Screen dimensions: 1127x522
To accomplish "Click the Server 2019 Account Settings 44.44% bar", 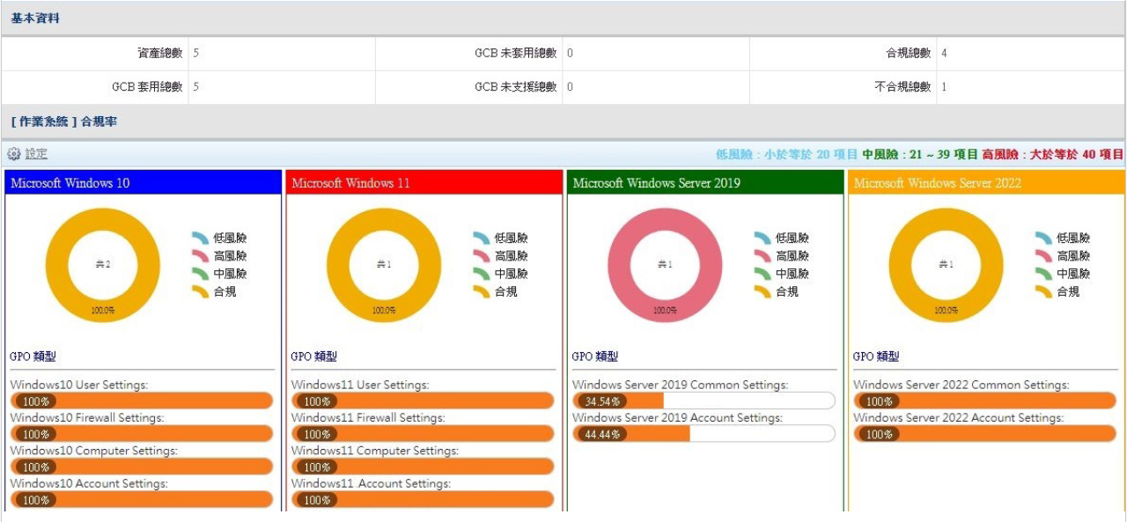I will tap(703, 434).
